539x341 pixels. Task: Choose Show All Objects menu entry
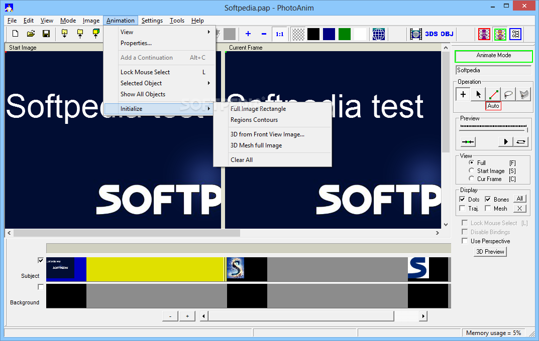[x=160, y=94]
